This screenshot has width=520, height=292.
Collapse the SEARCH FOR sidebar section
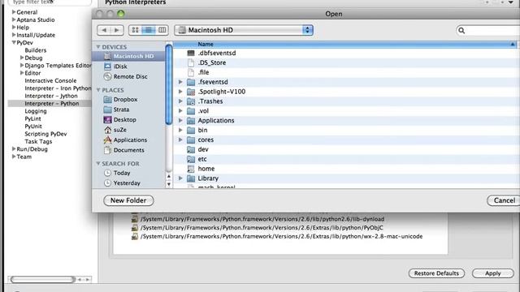point(98,164)
